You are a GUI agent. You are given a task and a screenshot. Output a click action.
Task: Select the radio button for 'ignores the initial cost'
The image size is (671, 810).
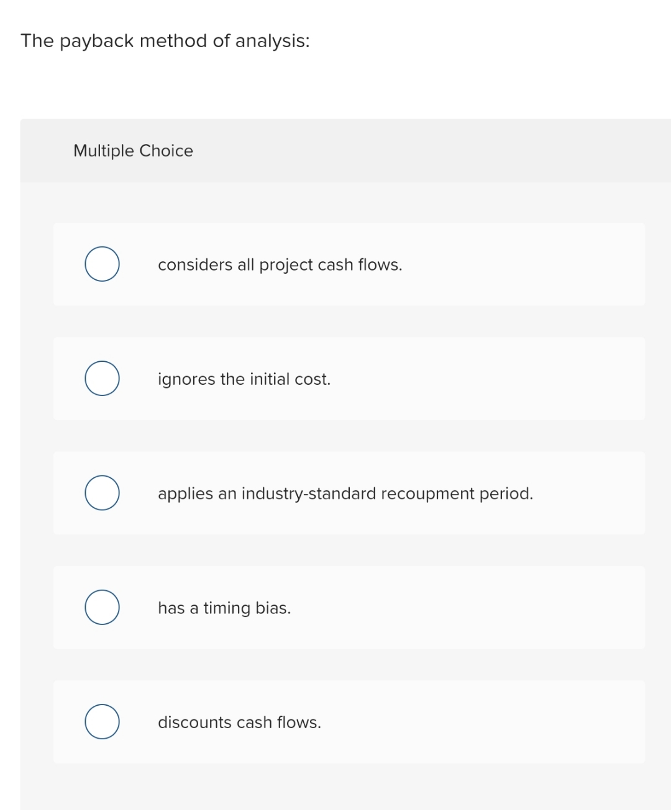pos(102,378)
